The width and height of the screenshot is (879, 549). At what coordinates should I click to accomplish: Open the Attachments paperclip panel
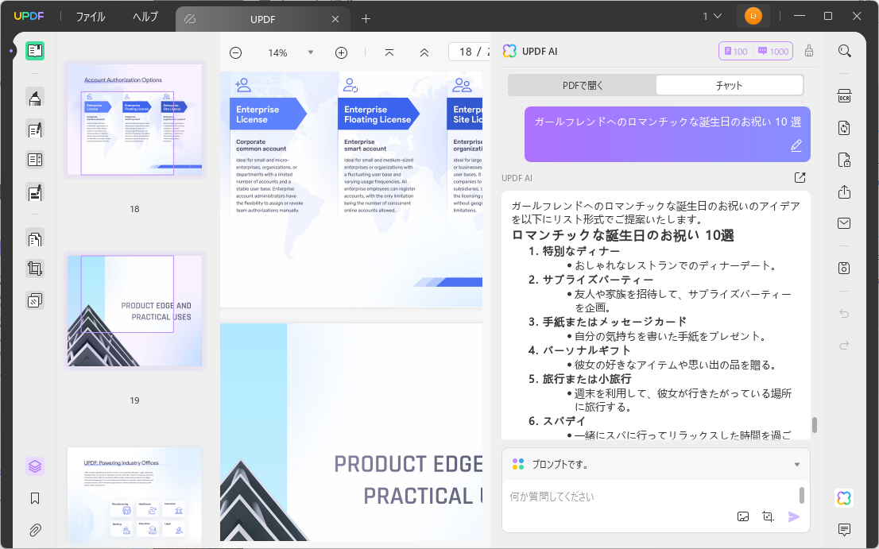click(35, 530)
